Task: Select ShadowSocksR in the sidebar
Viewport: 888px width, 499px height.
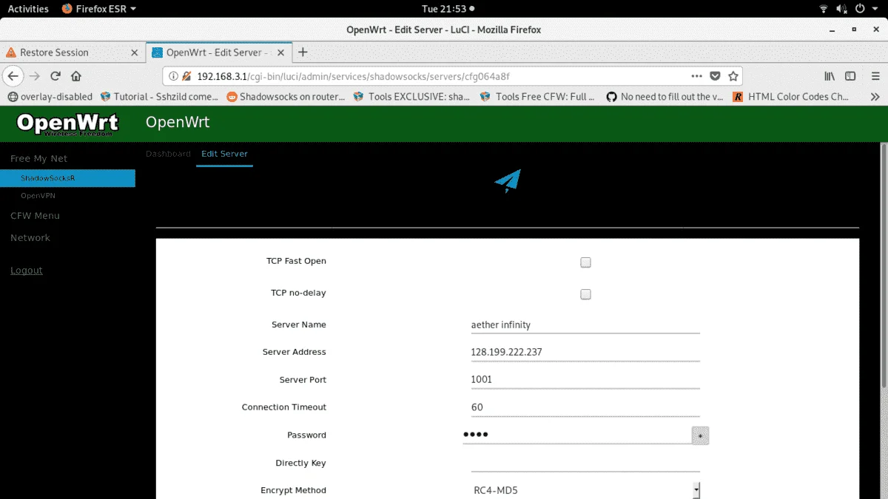Action: click(x=67, y=178)
